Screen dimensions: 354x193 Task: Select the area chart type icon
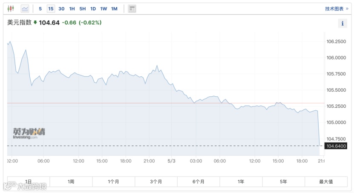point(25,9)
